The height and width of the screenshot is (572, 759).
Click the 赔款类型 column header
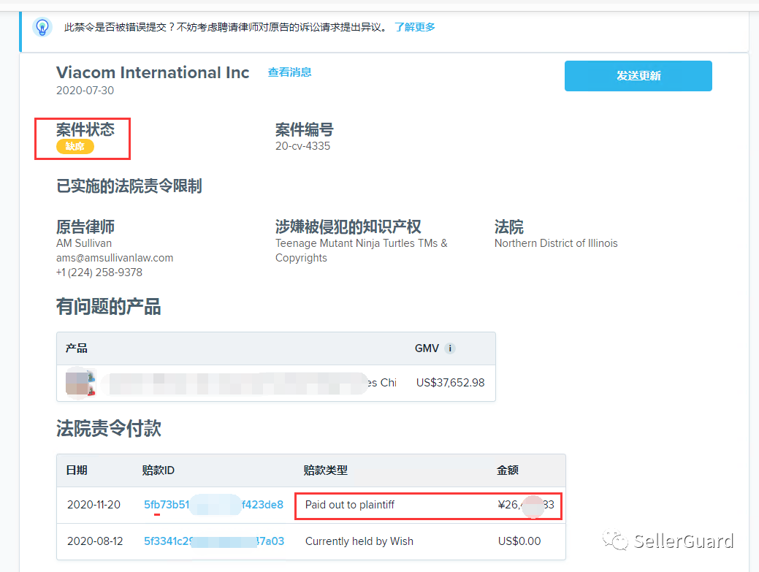click(325, 470)
